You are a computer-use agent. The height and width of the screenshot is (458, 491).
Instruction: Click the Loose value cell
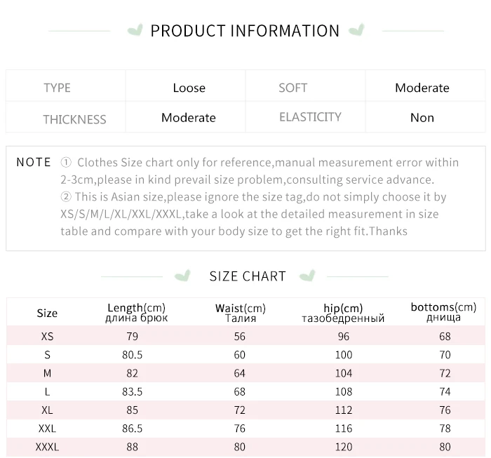click(x=185, y=86)
